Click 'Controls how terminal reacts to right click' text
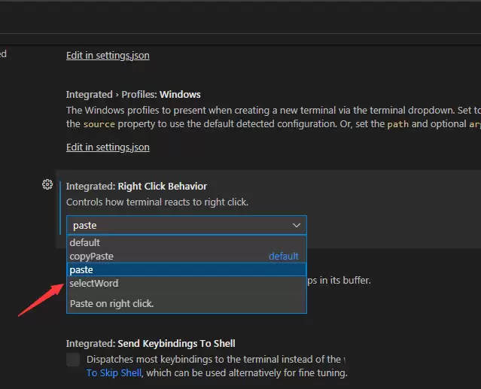Image resolution: width=481 pixels, height=389 pixels. (x=157, y=202)
